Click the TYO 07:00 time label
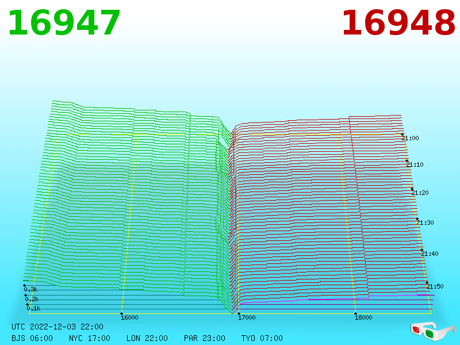 tap(262, 338)
